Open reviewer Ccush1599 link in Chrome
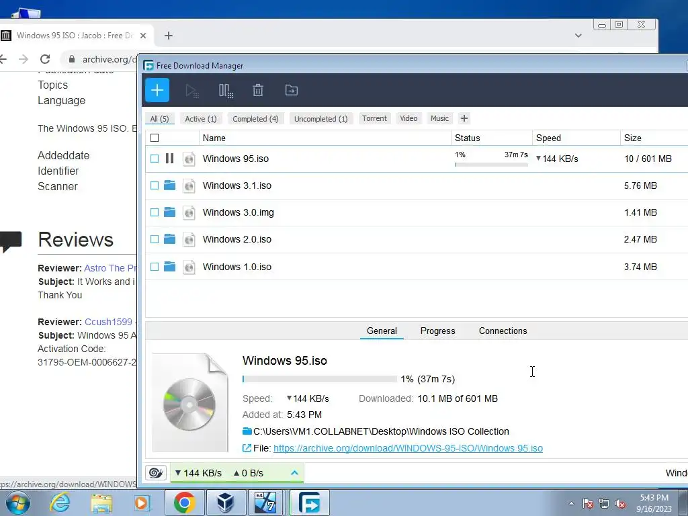This screenshot has width=688, height=516. pos(108,322)
